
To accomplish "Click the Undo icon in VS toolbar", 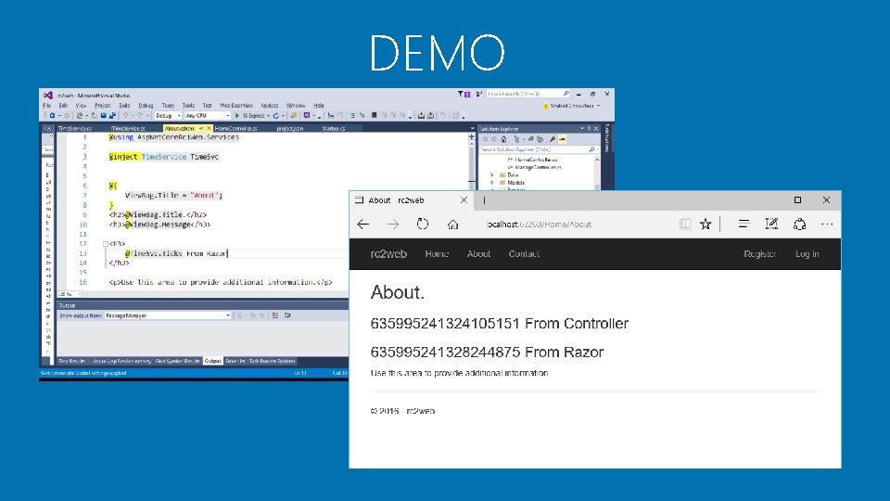I will point(125,115).
